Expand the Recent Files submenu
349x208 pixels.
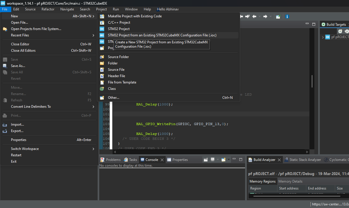(49, 35)
